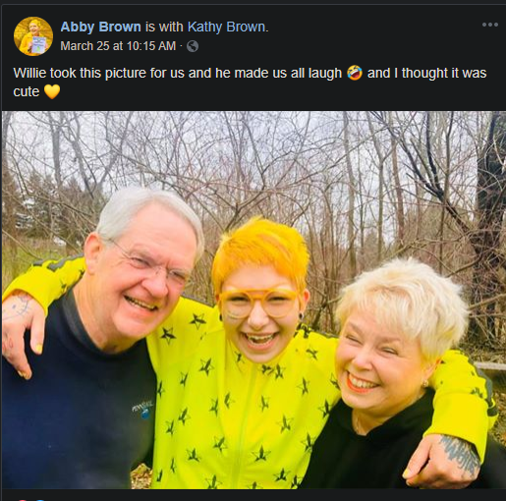Click the yellow heart emoji after 'cute'
506x501 pixels.
52,91
